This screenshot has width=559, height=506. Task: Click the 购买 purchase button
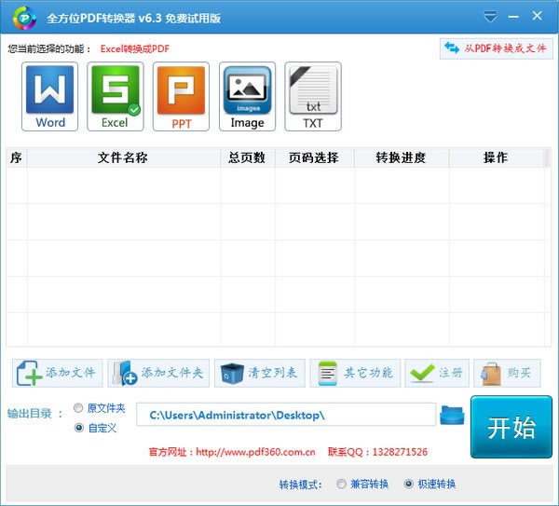coord(507,373)
